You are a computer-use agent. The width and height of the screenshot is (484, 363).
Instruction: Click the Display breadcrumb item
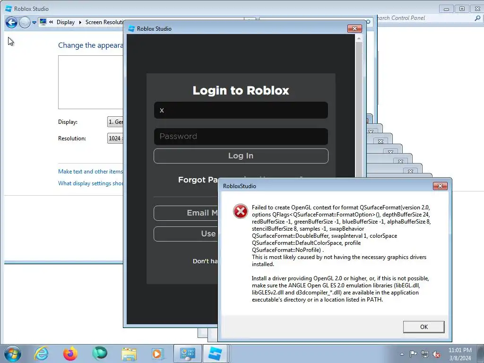[65, 22]
